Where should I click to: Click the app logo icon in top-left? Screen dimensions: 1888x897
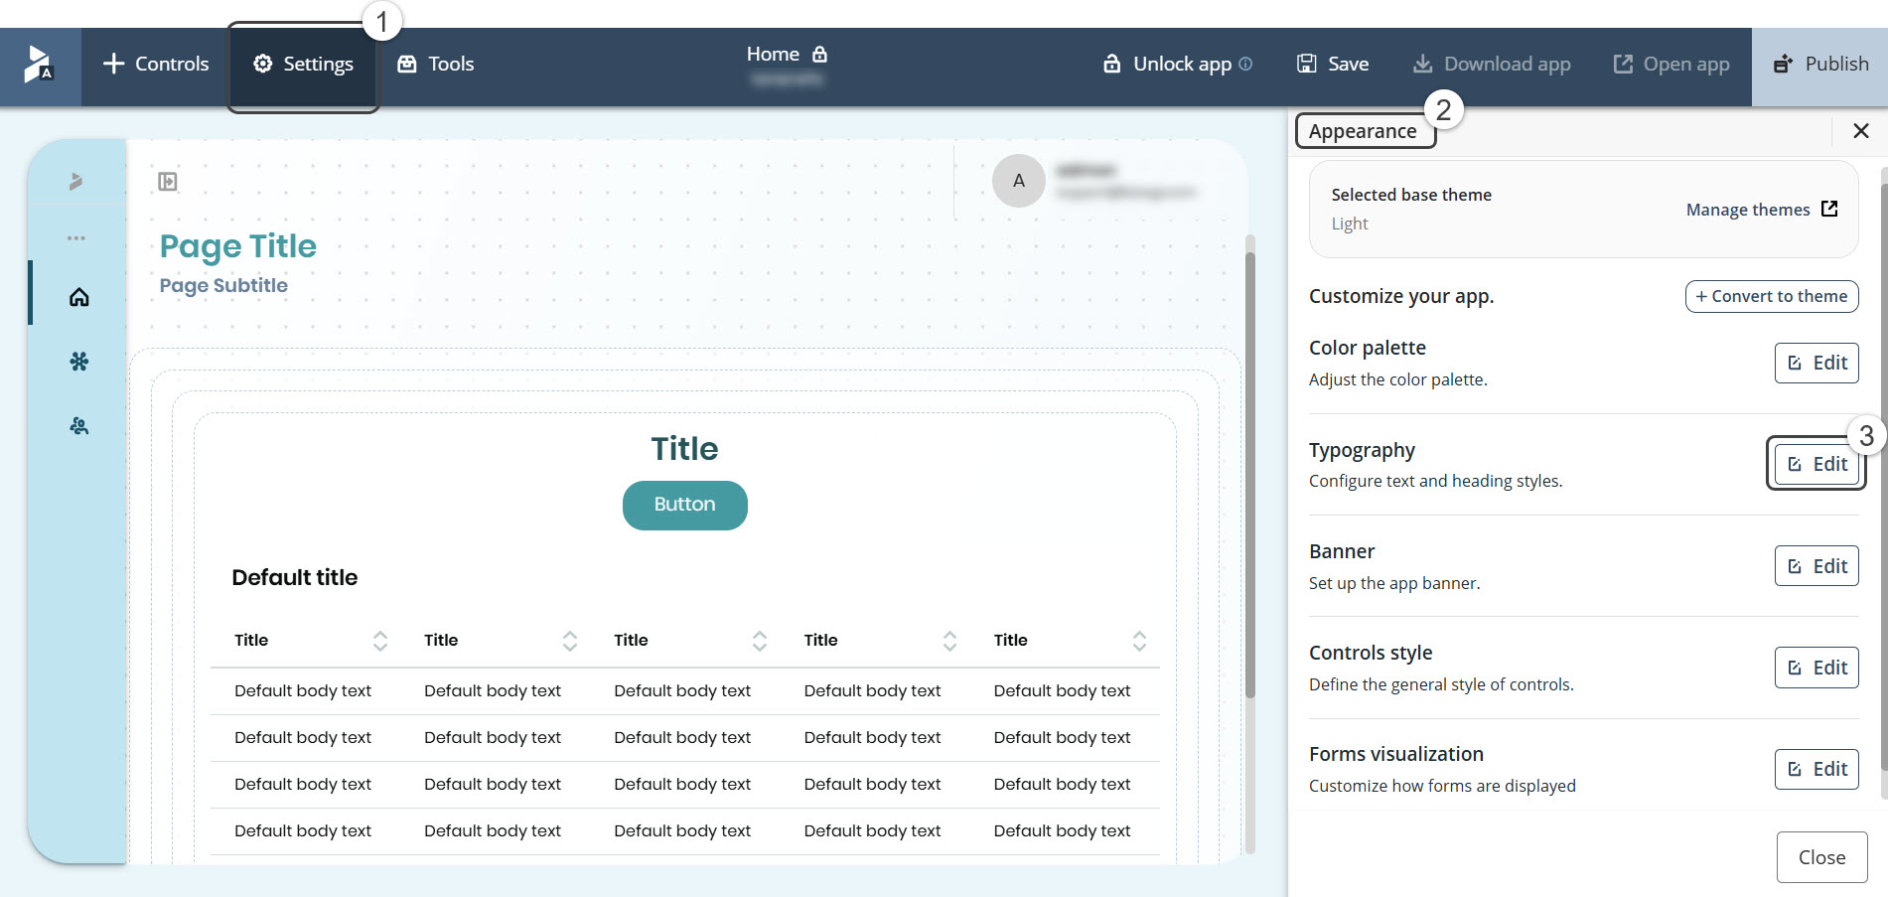[40, 65]
